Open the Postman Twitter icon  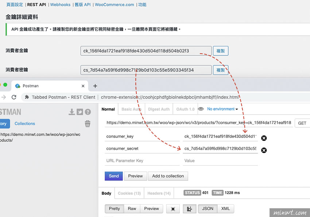[x=80, y=112]
